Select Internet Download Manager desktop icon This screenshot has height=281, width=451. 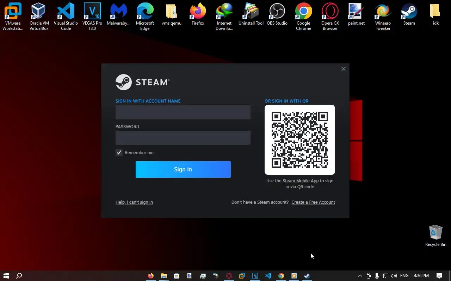224,17
